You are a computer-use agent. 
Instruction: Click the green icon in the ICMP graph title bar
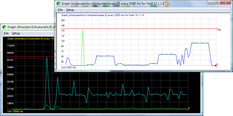point(59,3)
